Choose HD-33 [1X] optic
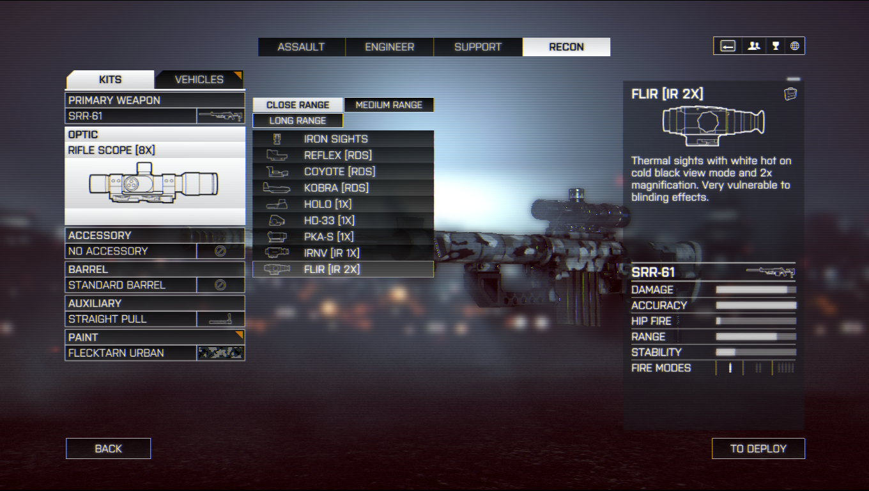869x491 pixels. [343, 221]
